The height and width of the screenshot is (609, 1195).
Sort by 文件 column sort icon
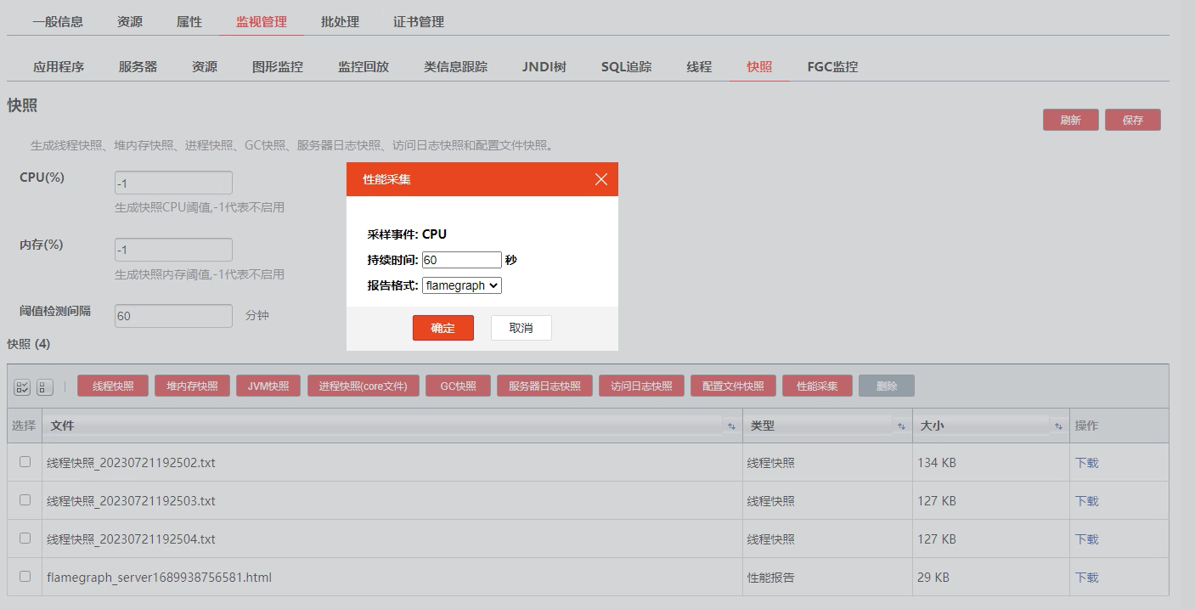[731, 426]
